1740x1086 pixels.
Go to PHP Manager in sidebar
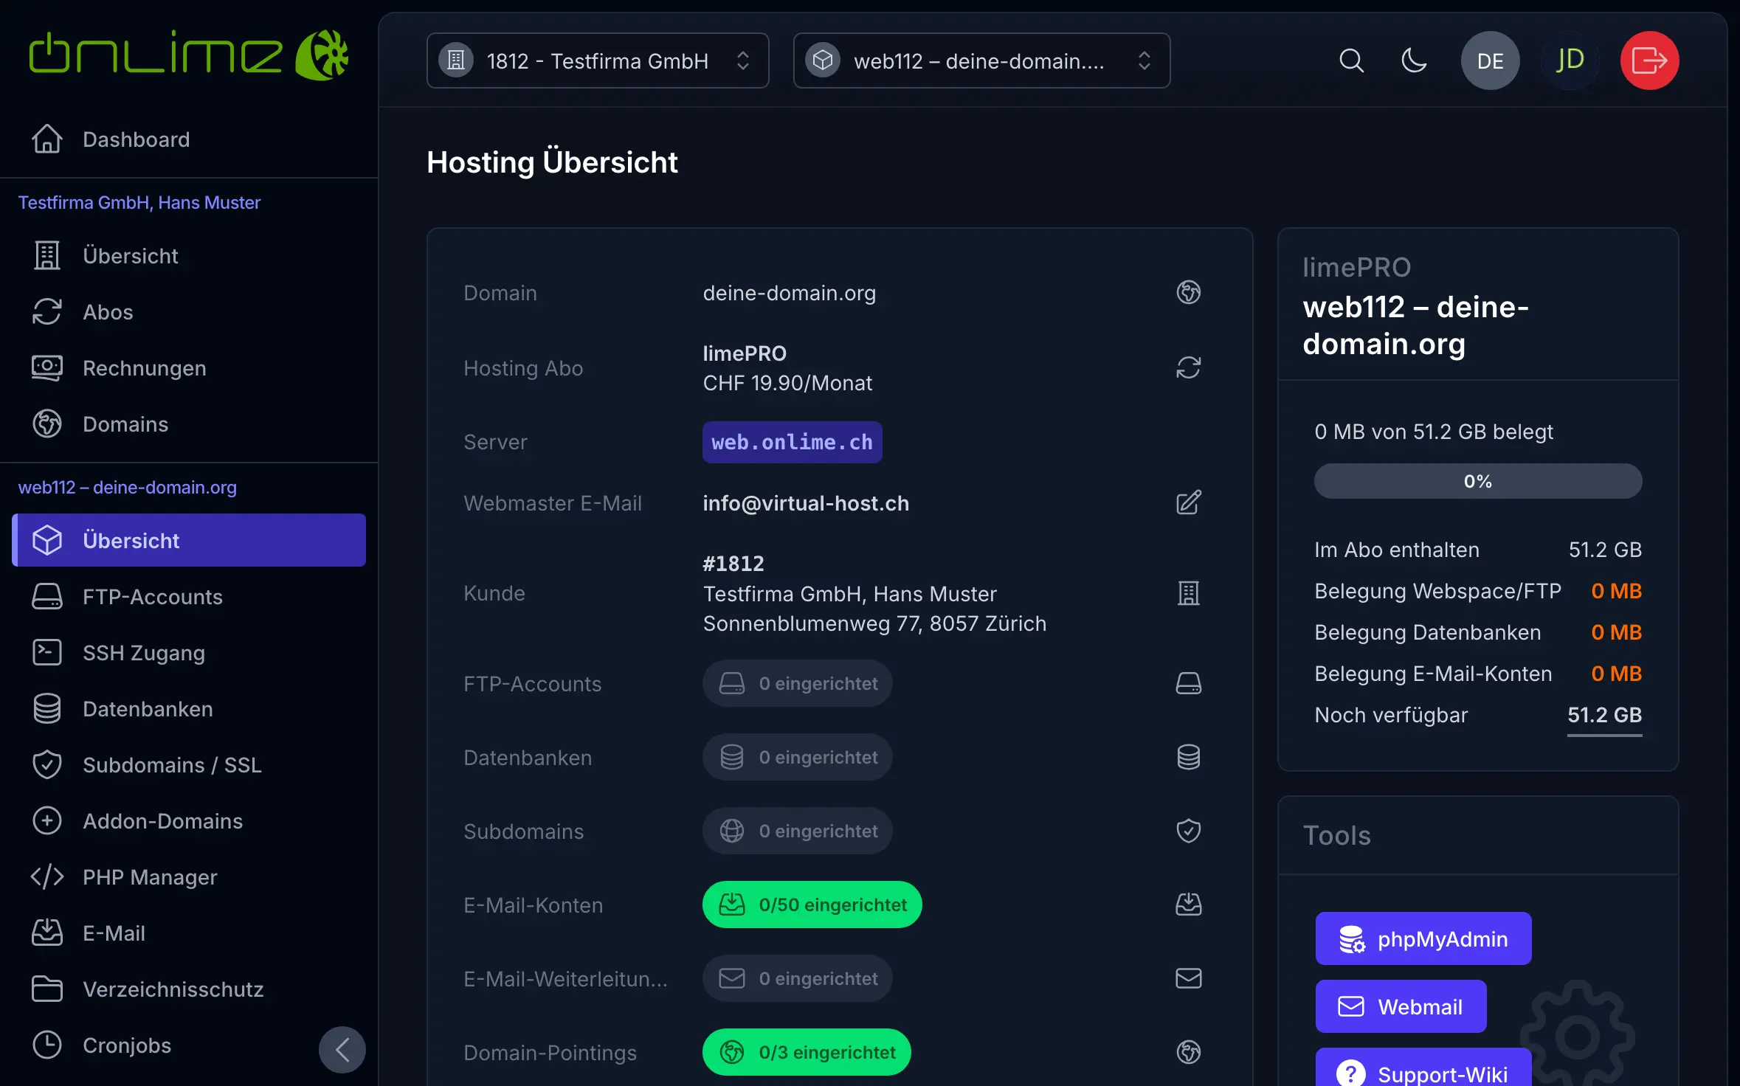click(x=150, y=876)
